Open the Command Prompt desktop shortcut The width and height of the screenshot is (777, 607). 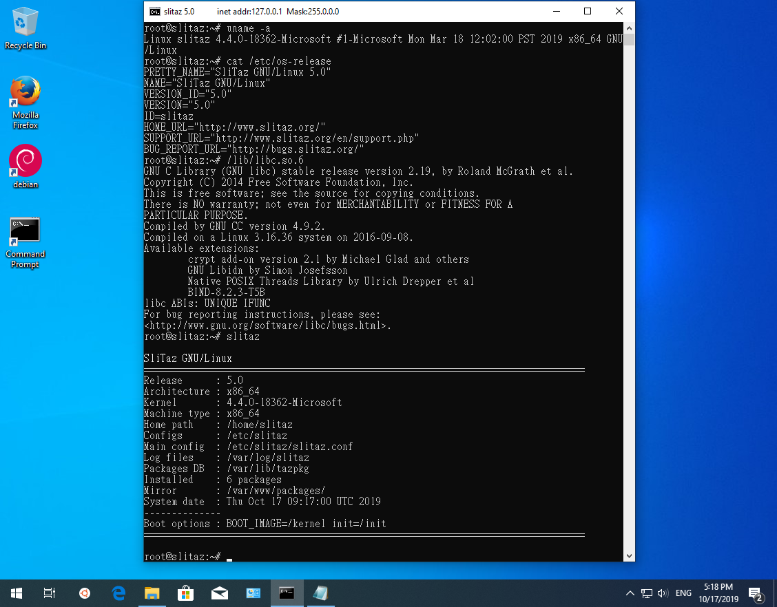pos(25,243)
